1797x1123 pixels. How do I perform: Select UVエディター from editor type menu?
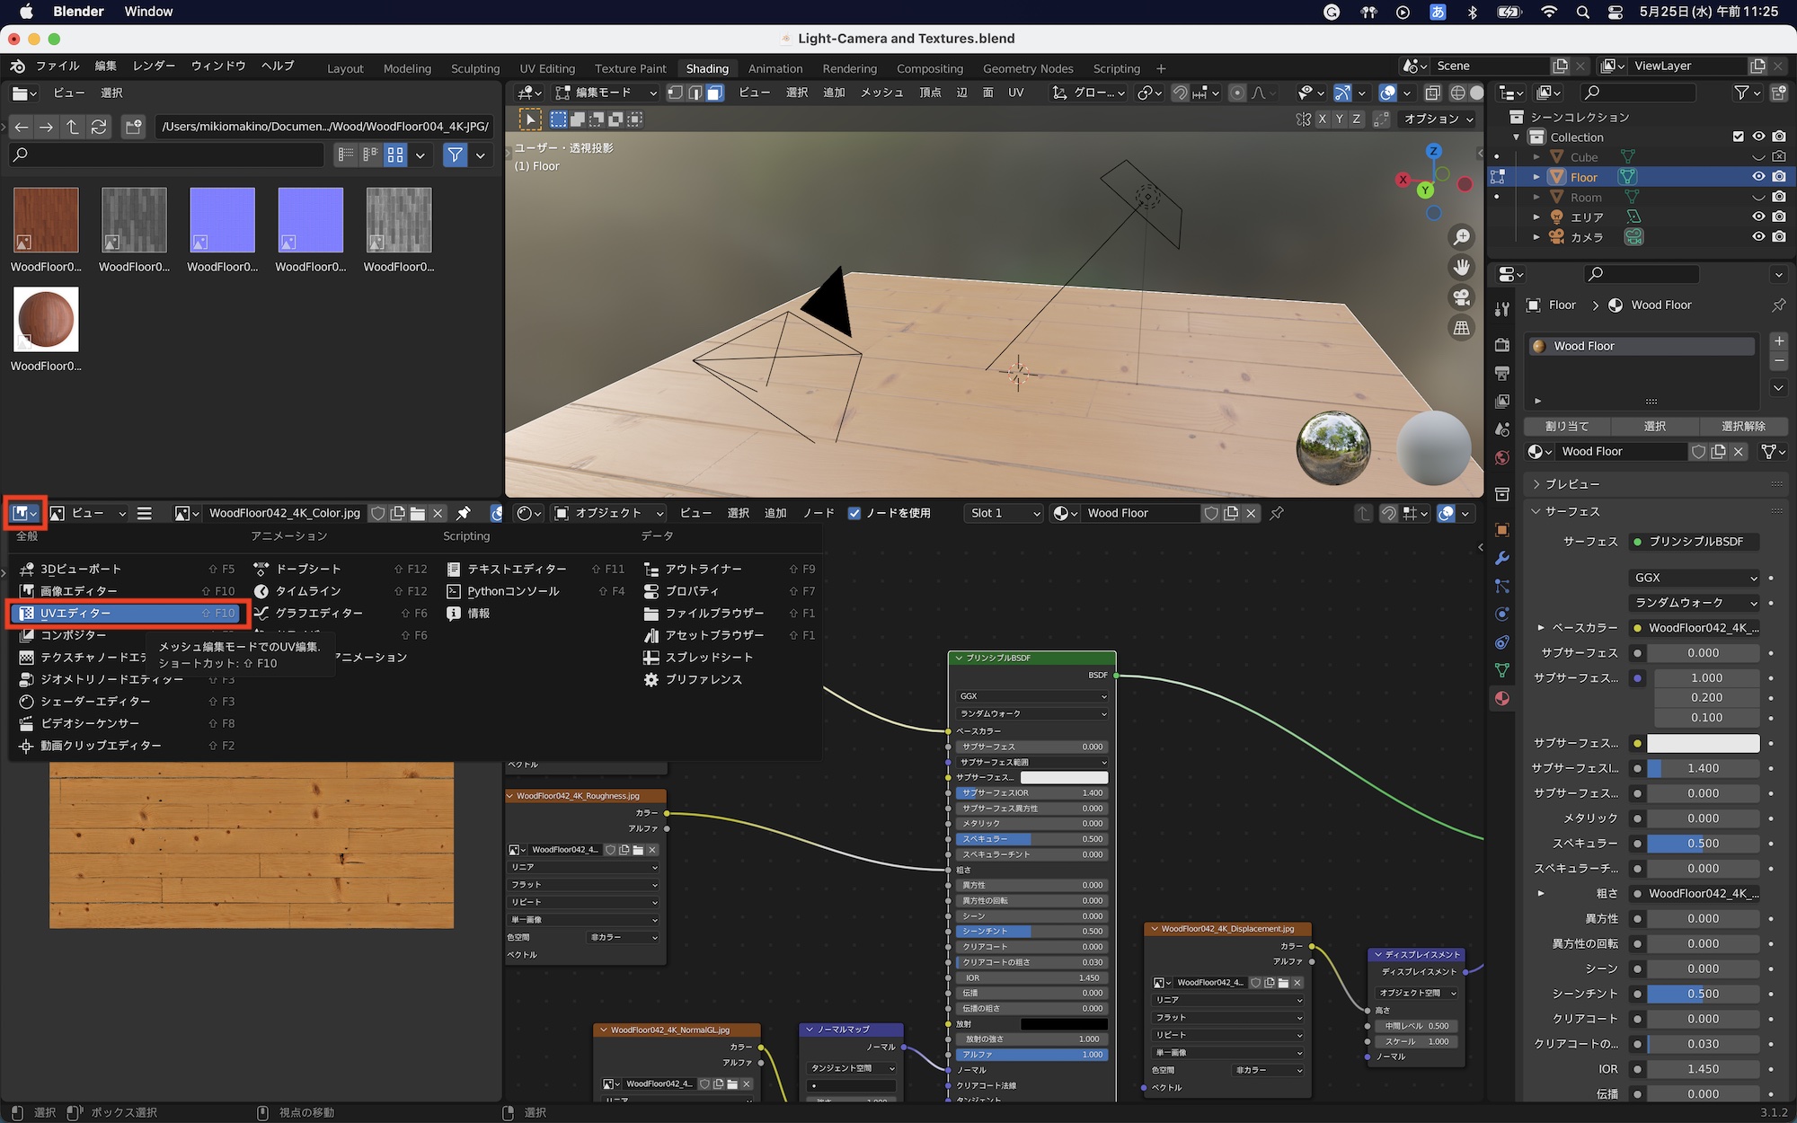pyautogui.click(x=75, y=613)
